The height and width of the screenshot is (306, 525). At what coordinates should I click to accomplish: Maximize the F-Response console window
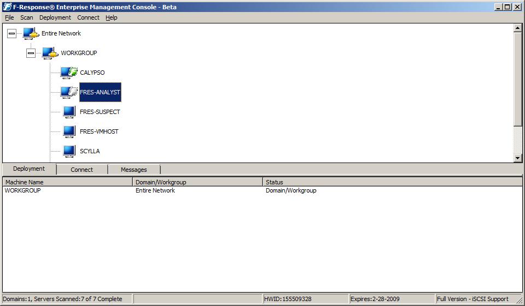click(507, 7)
